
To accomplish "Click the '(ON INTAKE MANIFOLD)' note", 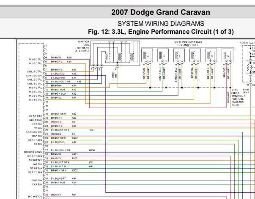I will coord(188,42).
